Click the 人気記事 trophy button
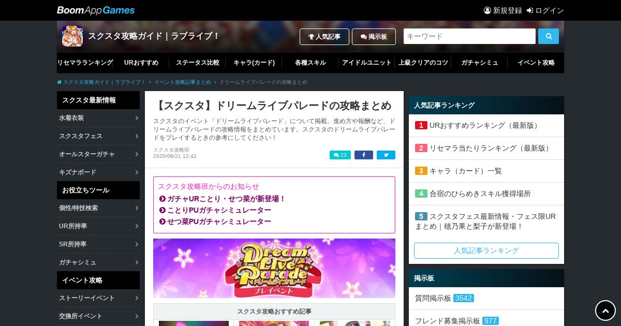The height and width of the screenshot is (326, 621). [324, 37]
